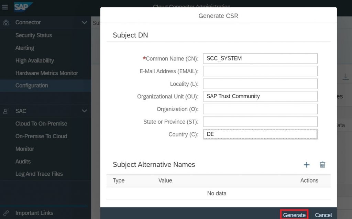Open Audits page
The height and width of the screenshot is (219, 352).
(23, 161)
